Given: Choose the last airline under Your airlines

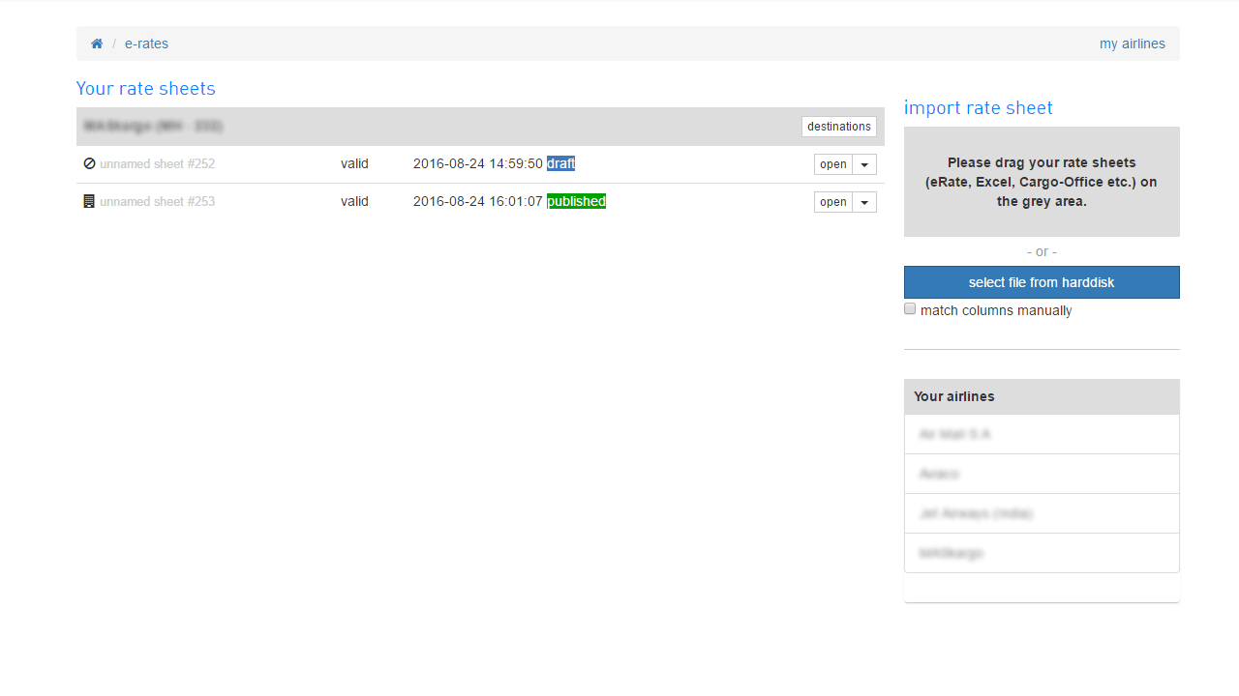Looking at the screenshot, I should click(952, 553).
